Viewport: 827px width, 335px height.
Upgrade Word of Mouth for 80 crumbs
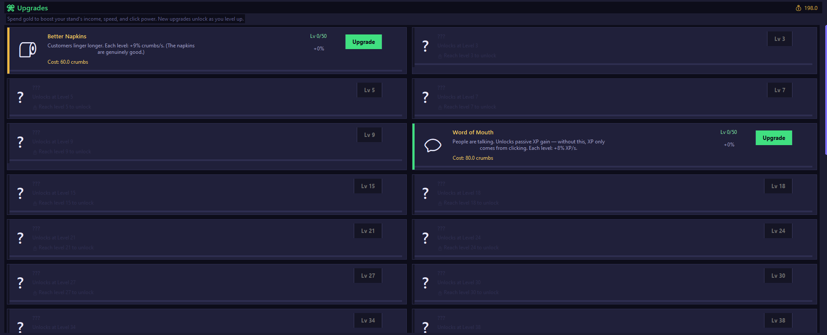click(x=774, y=138)
